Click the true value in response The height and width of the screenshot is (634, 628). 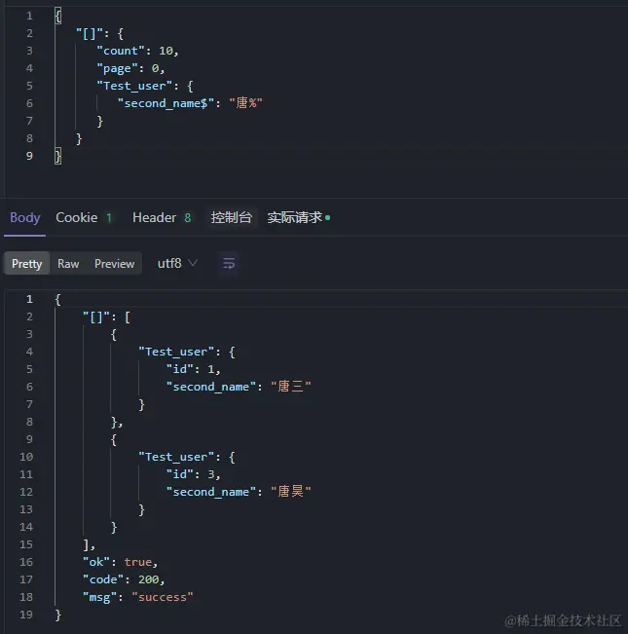click(138, 562)
